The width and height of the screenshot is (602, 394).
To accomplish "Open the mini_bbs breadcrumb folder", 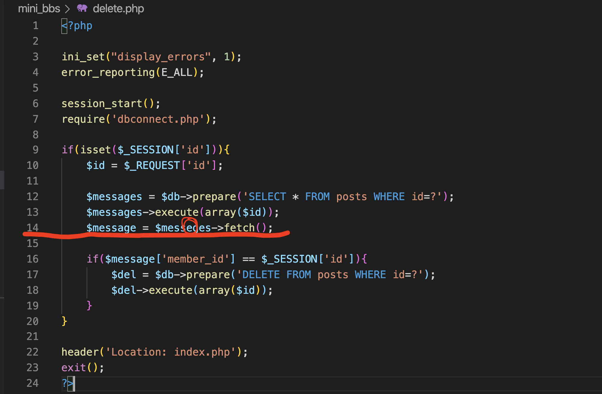I will pos(39,9).
